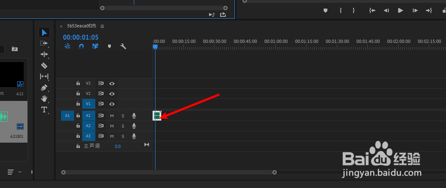This screenshot has height=188, width=446.
Task: Select the Type tool
Action: 44,110
